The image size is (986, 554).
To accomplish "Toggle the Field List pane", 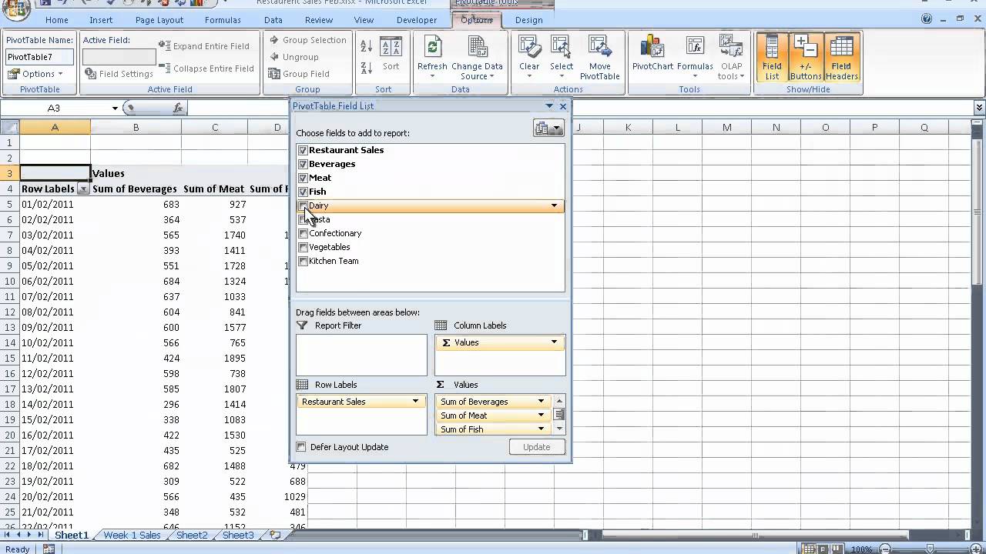I will [772, 57].
